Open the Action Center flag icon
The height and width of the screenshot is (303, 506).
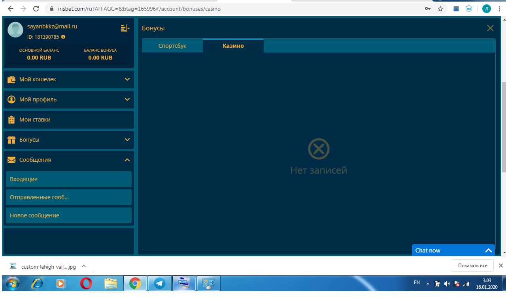coord(457,284)
